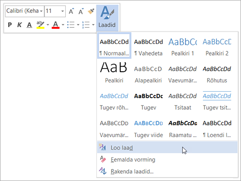This screenshot has height=181, width=241.
Task: Click the Format Painter brush icon
Action: click(x=91, y=11)
